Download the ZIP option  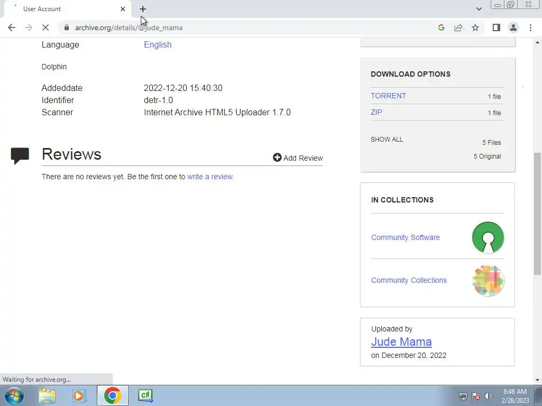point(376,112)
